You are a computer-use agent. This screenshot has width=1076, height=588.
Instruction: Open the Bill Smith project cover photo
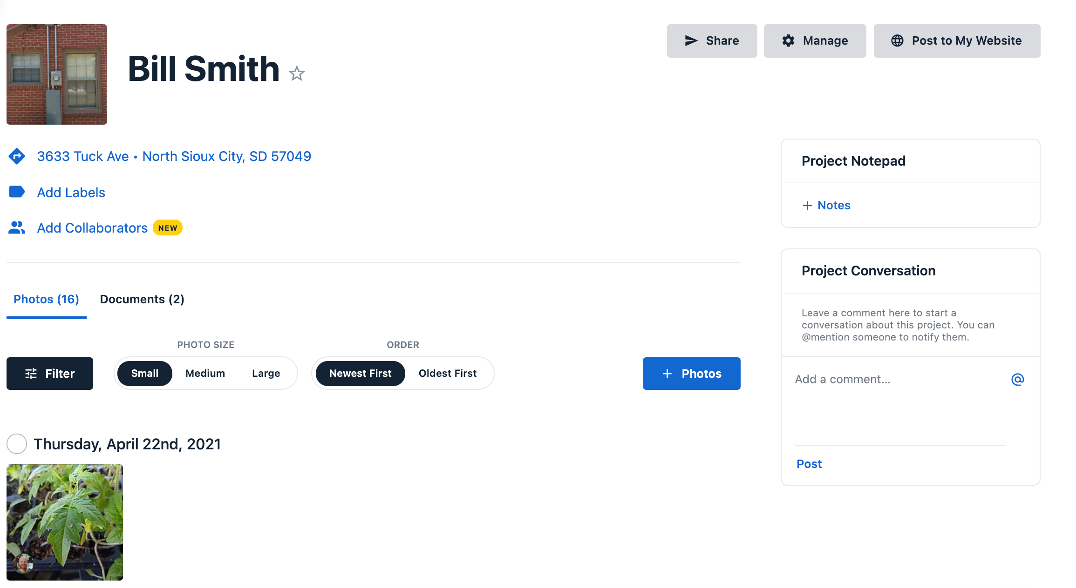(57, 74)
